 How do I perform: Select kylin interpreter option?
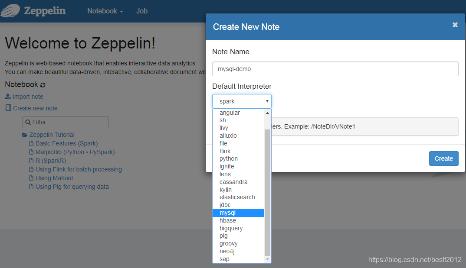(238, 190)
